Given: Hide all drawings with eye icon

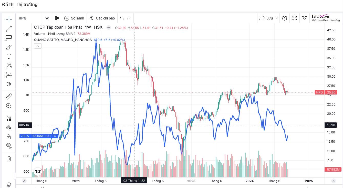Looking at the screenshot, I should point(9,146).
